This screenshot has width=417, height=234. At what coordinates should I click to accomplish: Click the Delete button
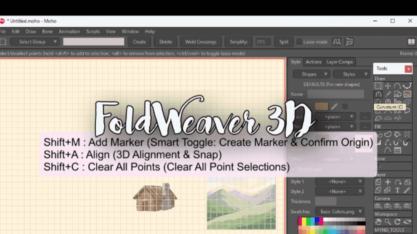tap(166, 42)
